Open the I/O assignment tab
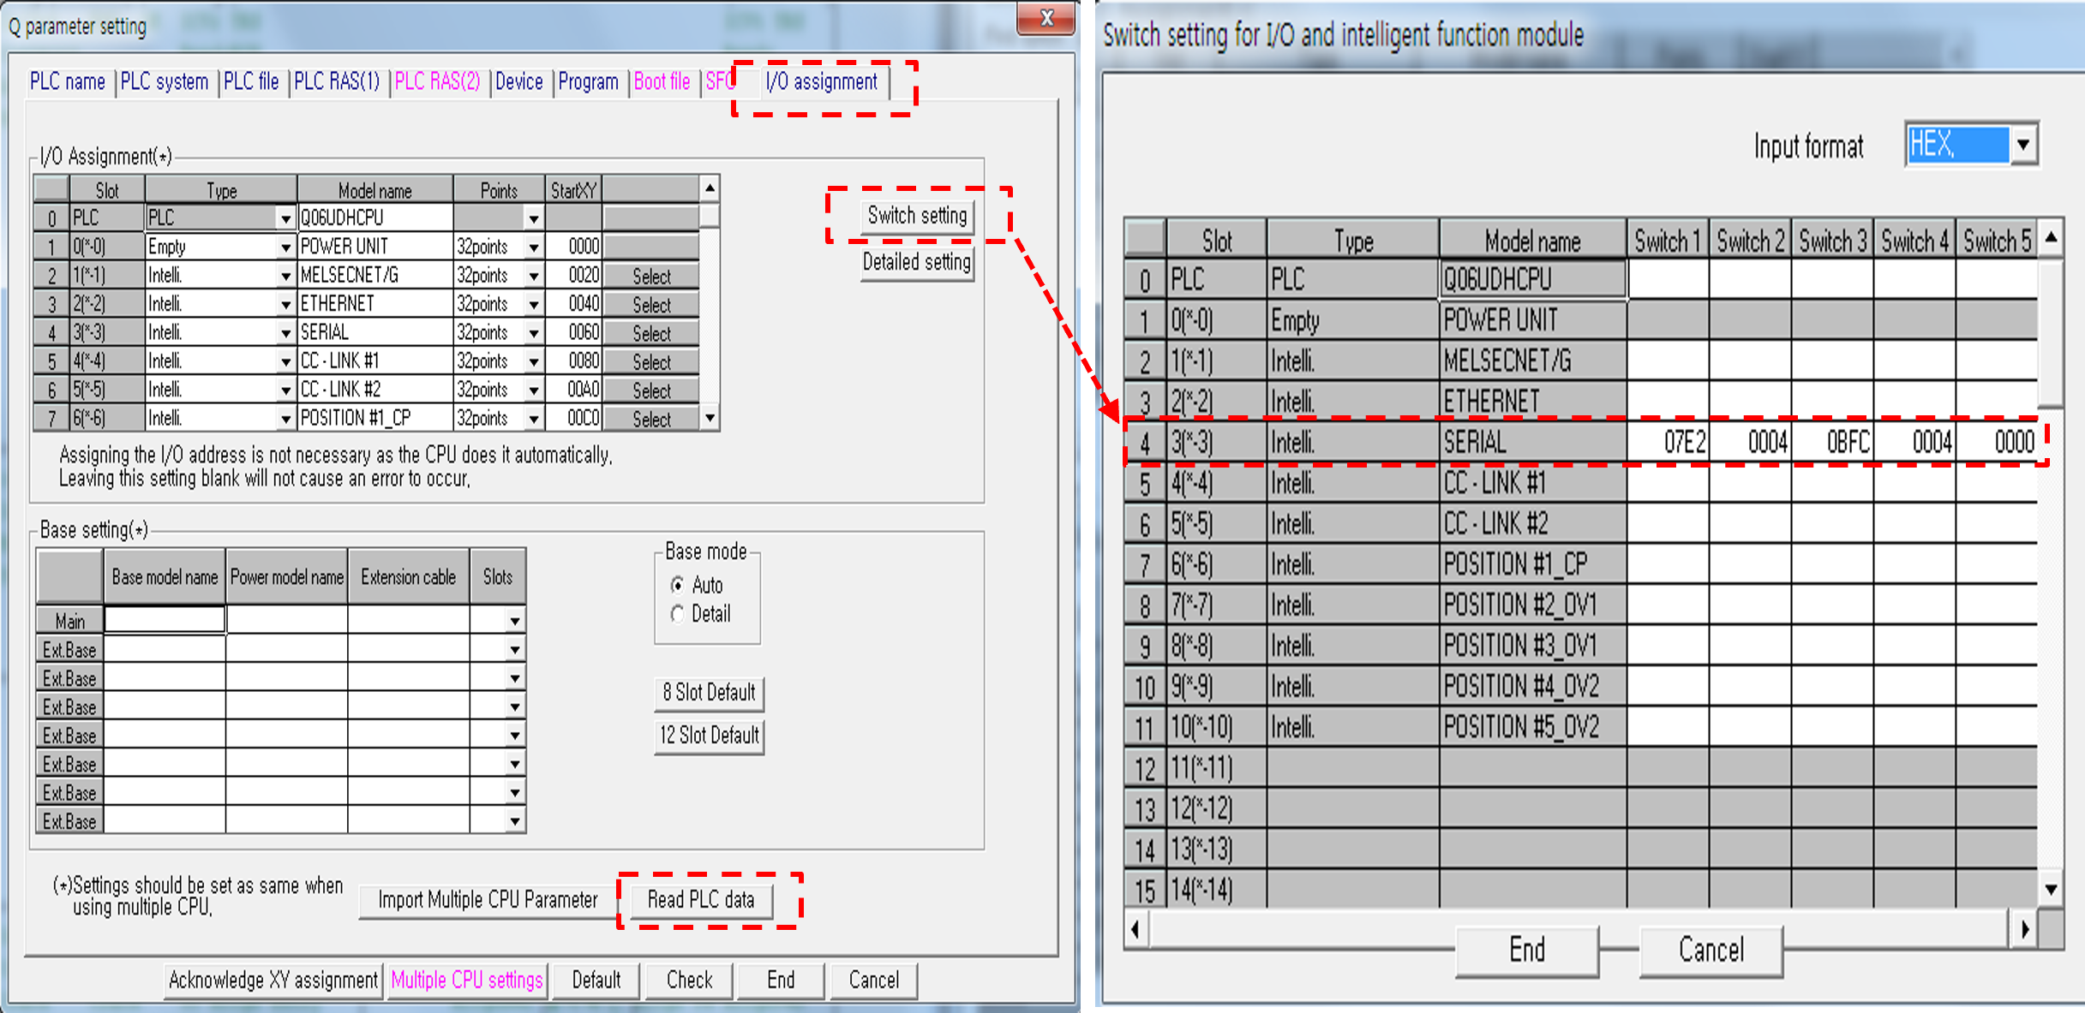2085x1013 pixels. point(822,81)
